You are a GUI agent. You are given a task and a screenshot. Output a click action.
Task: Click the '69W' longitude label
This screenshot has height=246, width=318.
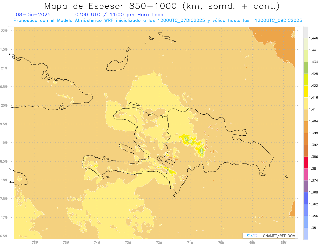click(x=252, y=242)
